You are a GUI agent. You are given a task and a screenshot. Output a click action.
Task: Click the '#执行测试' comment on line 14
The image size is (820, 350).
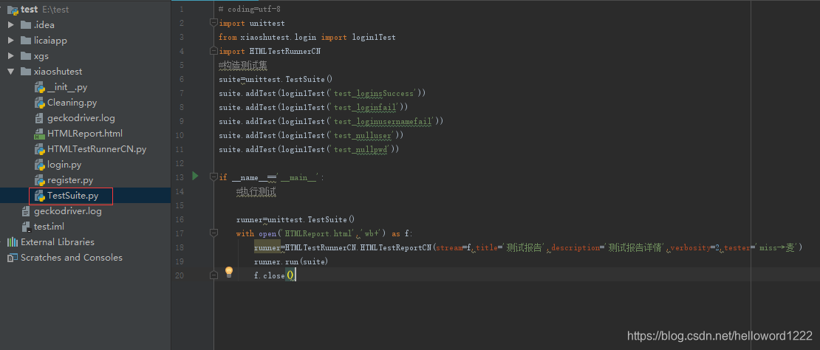pyautogui.click(x=256, y=192)
